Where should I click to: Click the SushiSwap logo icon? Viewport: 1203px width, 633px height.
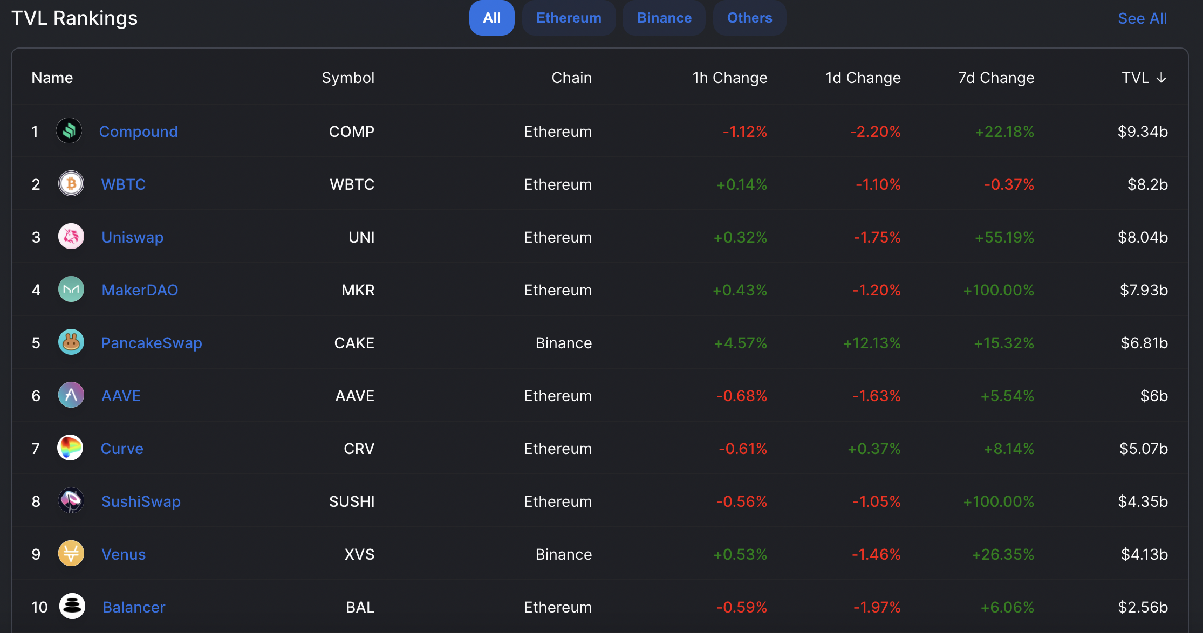point(71,500)
